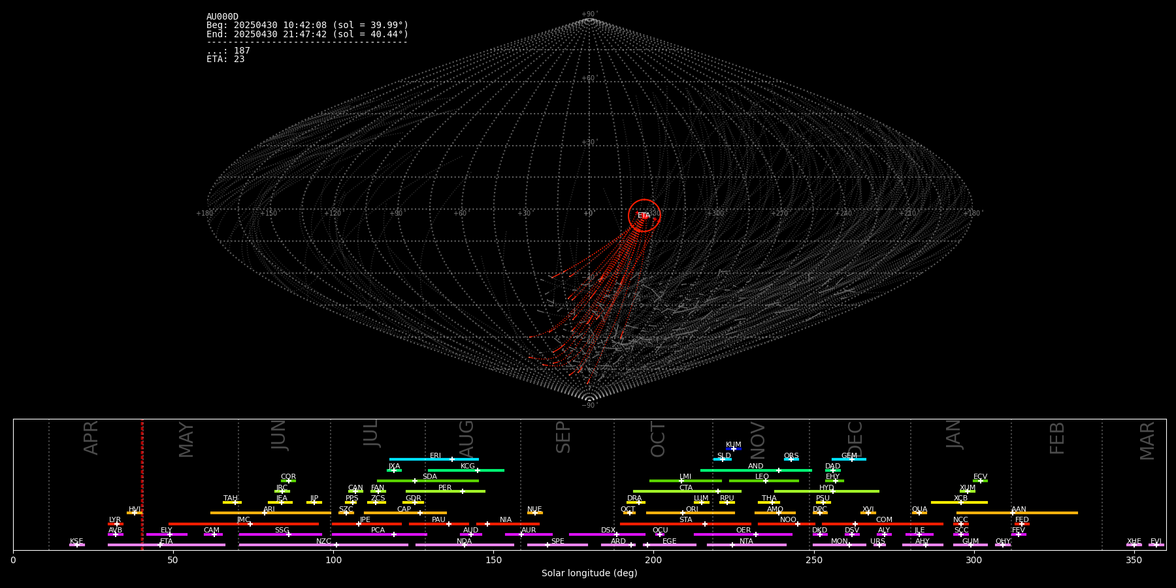Click the STA shower label
The height and width of the screenshot is (588, 1176).
pyautogui.click(x=686, y=520)
